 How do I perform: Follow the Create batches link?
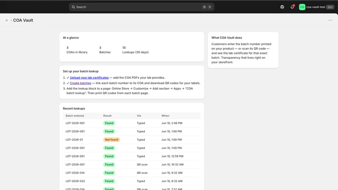click(x=80, y=83)
